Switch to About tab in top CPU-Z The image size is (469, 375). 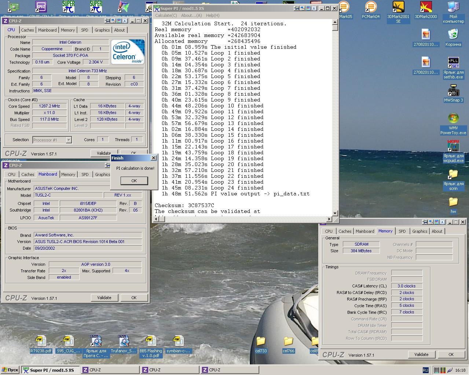pos(119,30)
